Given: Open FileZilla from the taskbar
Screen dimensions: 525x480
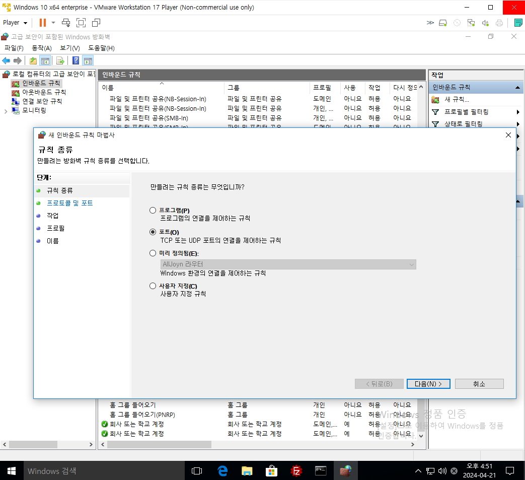Looking at the screenshot, I should 296,470.
